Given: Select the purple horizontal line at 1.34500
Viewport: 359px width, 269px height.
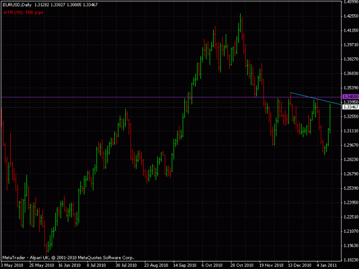Looking at the screenshot, I should tap(171, 98).
